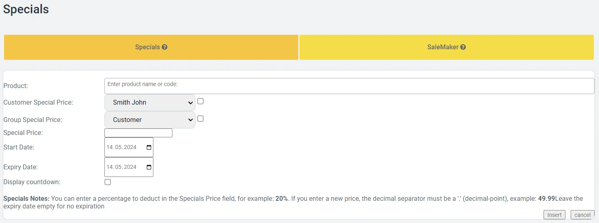This screenshot has width=599, height=223.
Task: Click the help icon beside Specials tab
Action: pyautogui.click(x=165, y=47)
